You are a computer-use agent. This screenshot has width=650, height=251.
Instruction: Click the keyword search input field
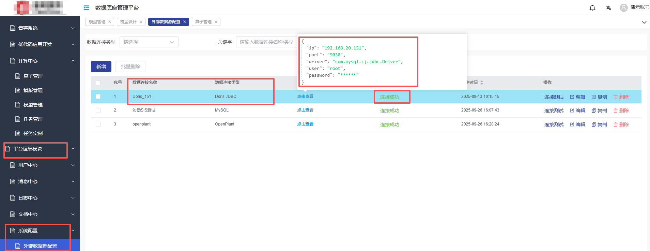click(x=266, y=42)
